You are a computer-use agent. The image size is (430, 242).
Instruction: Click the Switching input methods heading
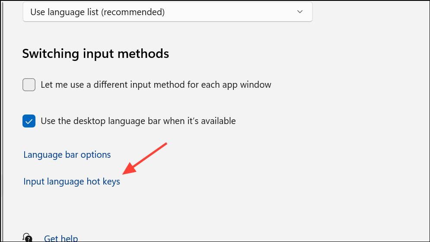coord(95,54)
